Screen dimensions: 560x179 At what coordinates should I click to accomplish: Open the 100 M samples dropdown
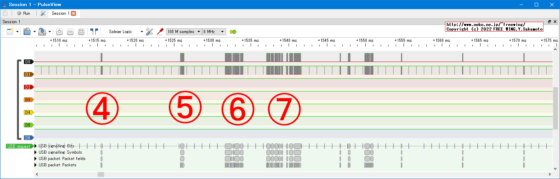click(x=184, y=32)
